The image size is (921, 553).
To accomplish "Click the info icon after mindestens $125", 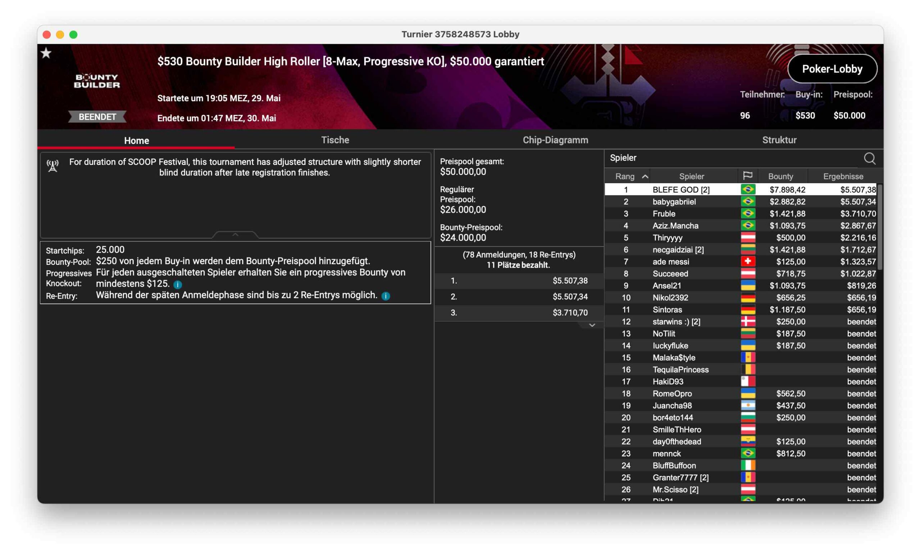I will tap(178, 285).
